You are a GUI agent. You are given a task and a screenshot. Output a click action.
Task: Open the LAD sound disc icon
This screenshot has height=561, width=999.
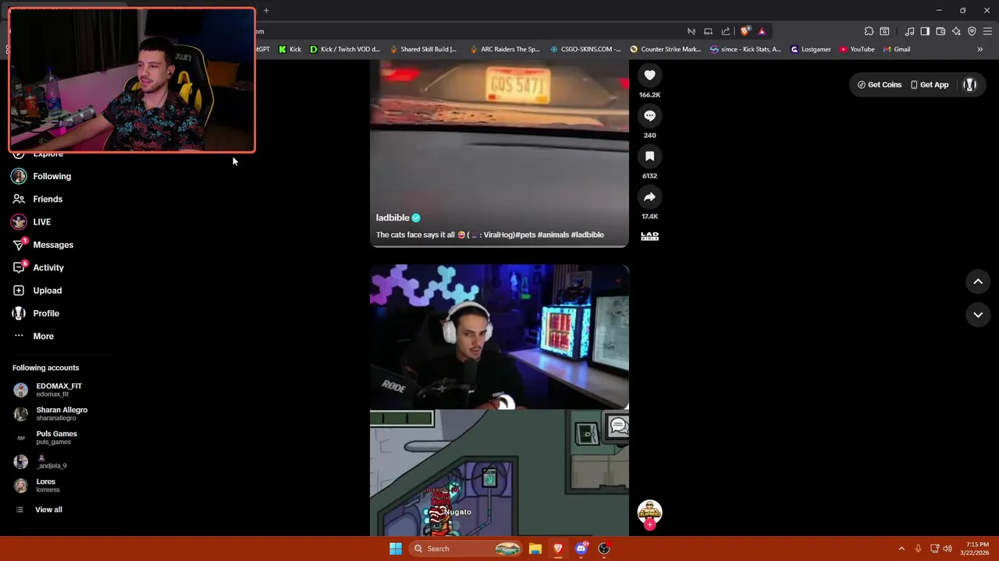coord(649,235)
